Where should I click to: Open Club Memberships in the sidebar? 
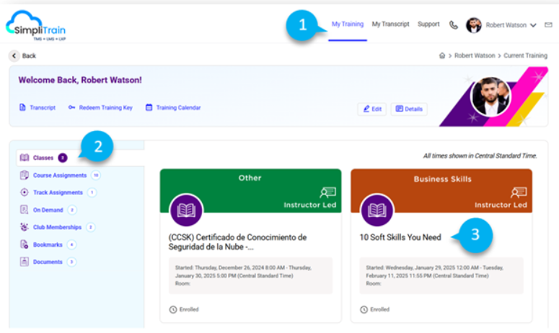[58, 227]
